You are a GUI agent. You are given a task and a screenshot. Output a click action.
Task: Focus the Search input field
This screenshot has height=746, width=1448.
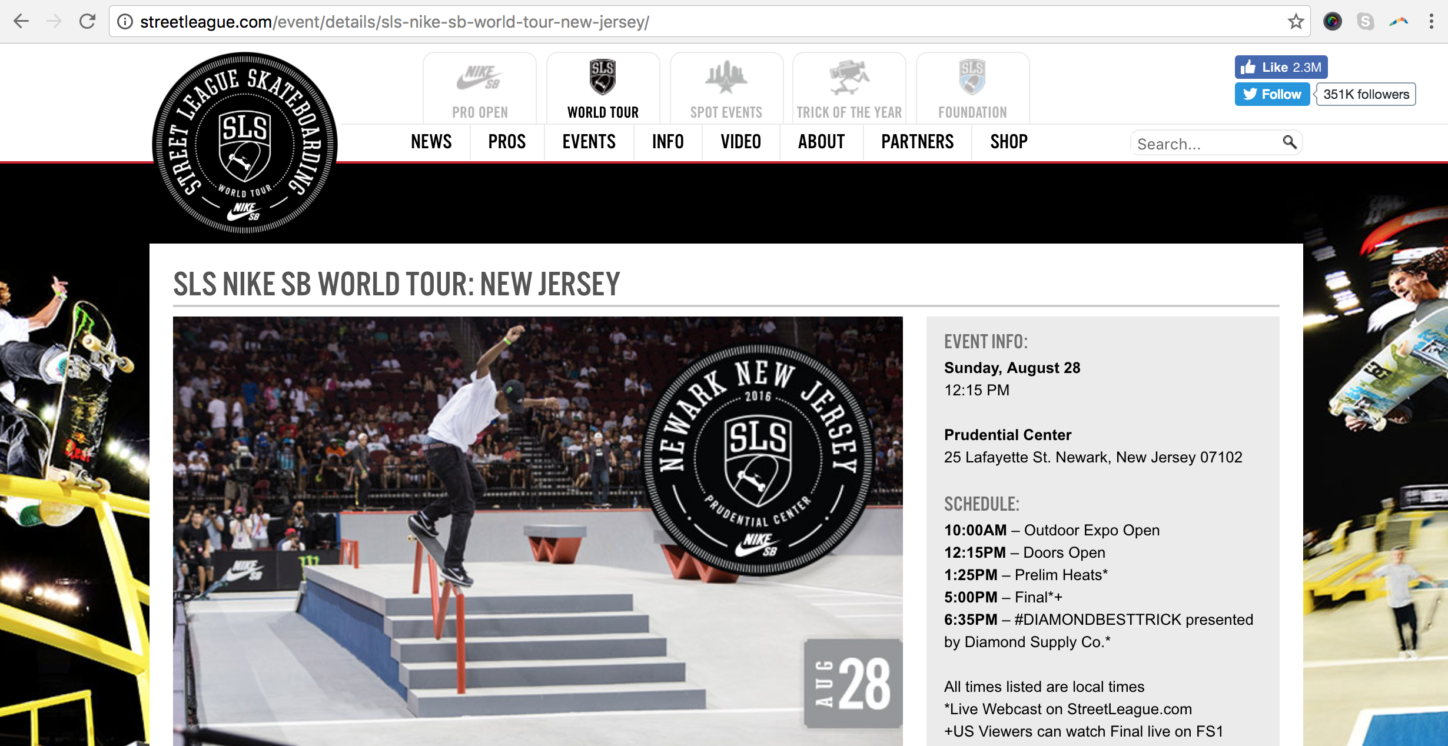coord(1207,144)
